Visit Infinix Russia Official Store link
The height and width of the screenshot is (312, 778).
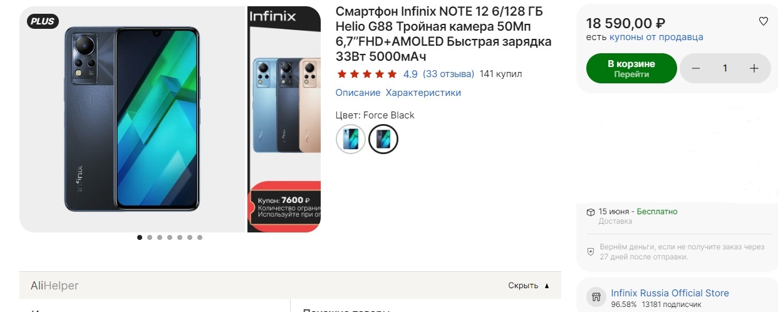[x=670, y=293]
